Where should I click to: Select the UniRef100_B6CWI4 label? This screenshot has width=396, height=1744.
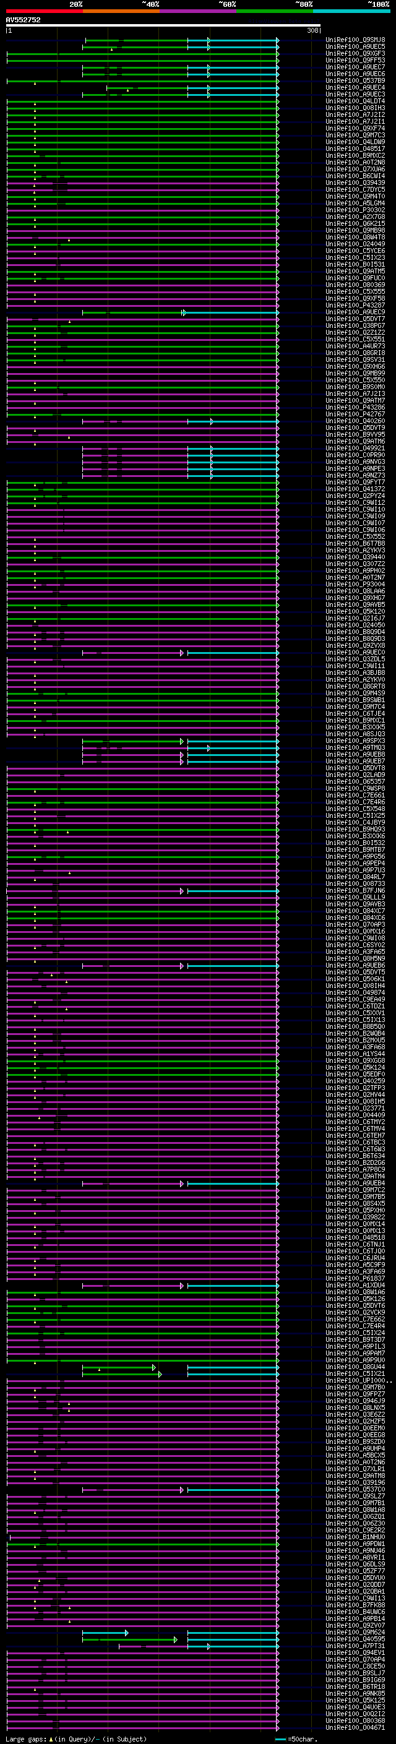355,176
